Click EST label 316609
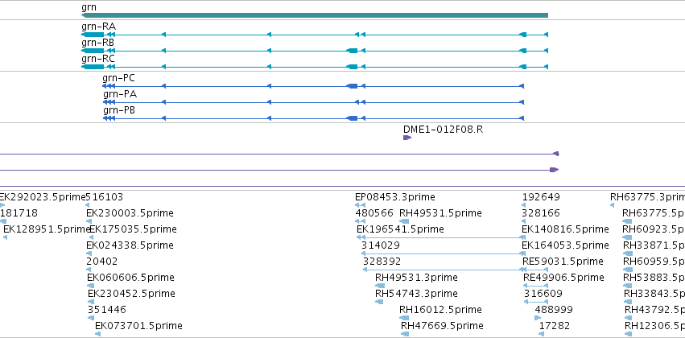Screen dimensions: 685x338 pos(543,294)
